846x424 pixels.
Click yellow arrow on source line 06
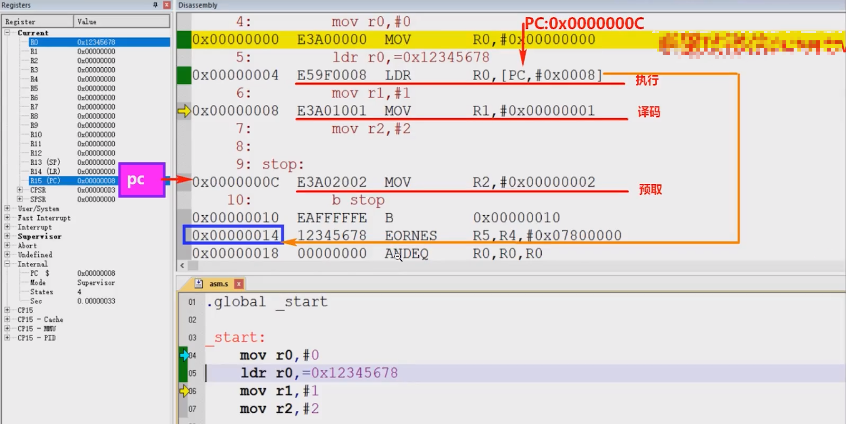[x=184, y=391]
